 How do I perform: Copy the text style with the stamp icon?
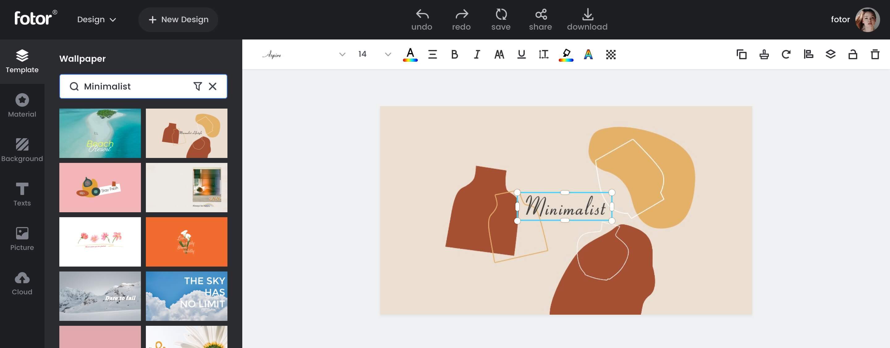764,55
